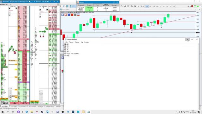202x114 pixels.
Task: Select the blue-outlined square chart tool
Action: click(62, 15)
